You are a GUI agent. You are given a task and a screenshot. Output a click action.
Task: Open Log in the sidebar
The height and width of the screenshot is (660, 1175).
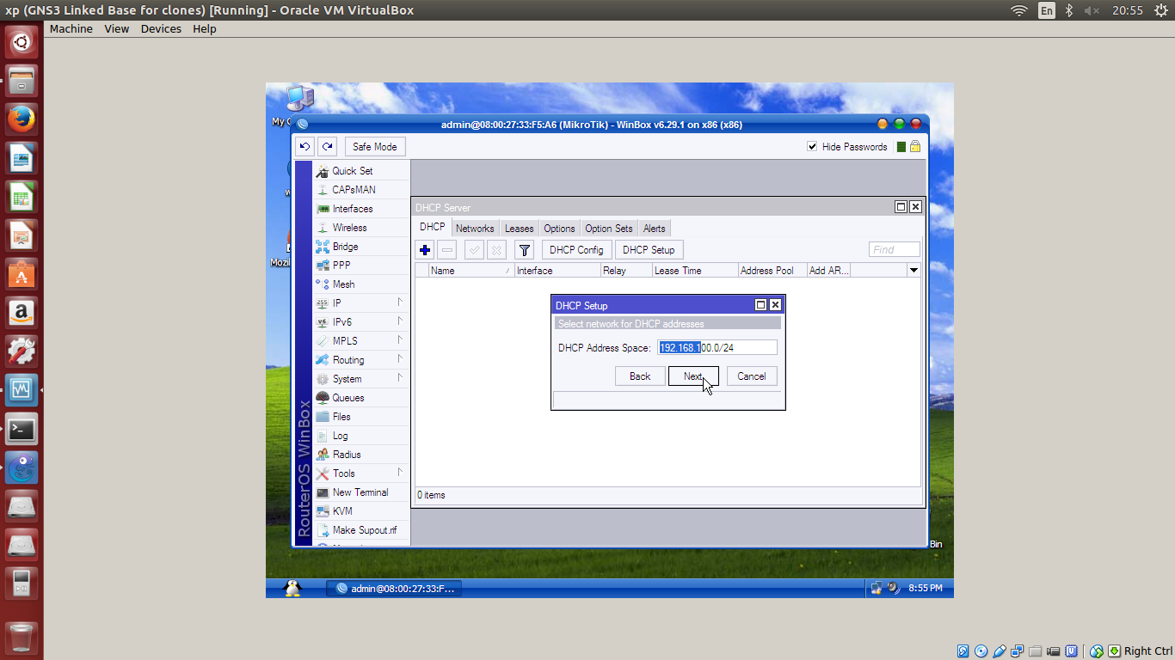click(x=361, y=436)
